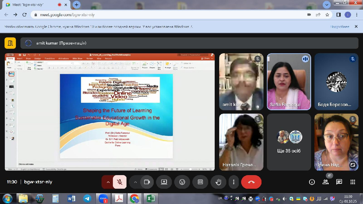Open the share screen button

coord(164,182)
